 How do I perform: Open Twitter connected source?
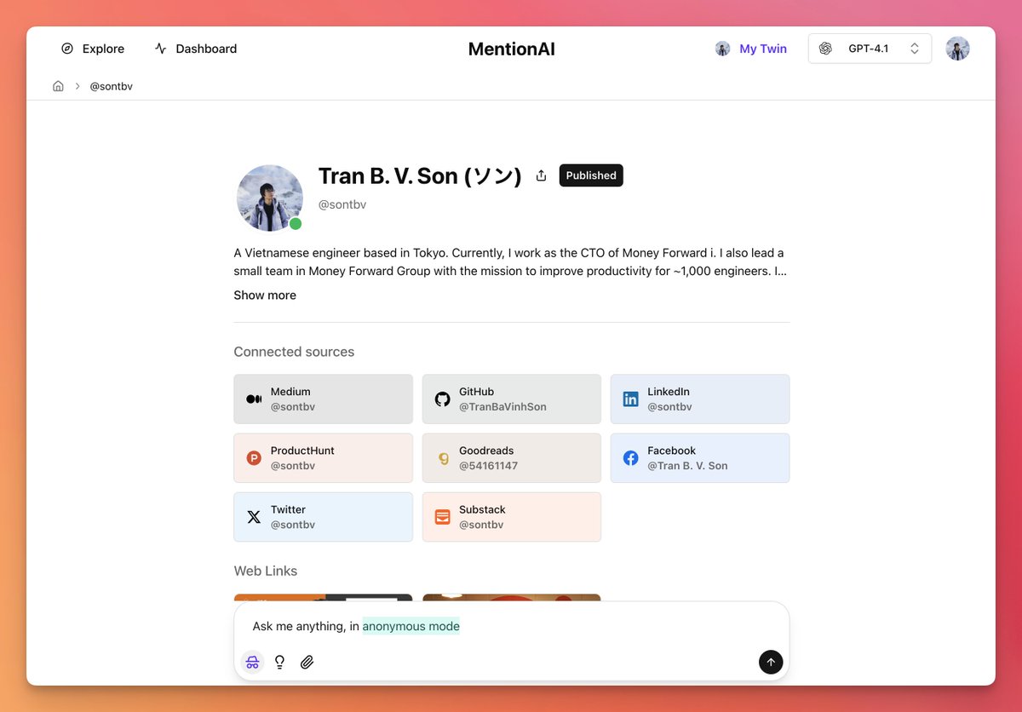[x=323, y=516]
